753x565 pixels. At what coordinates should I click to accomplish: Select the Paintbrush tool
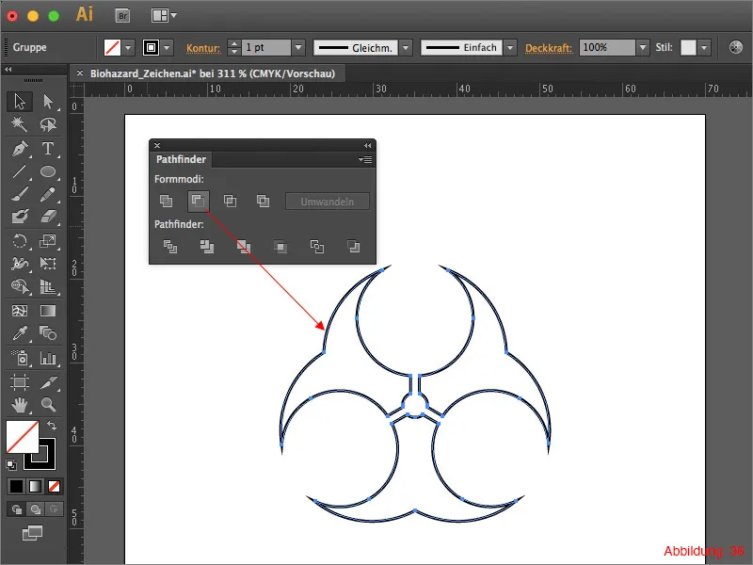[x=20, y=194]
